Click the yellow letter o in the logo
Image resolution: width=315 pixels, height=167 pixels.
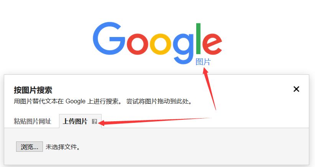point(160,44)
